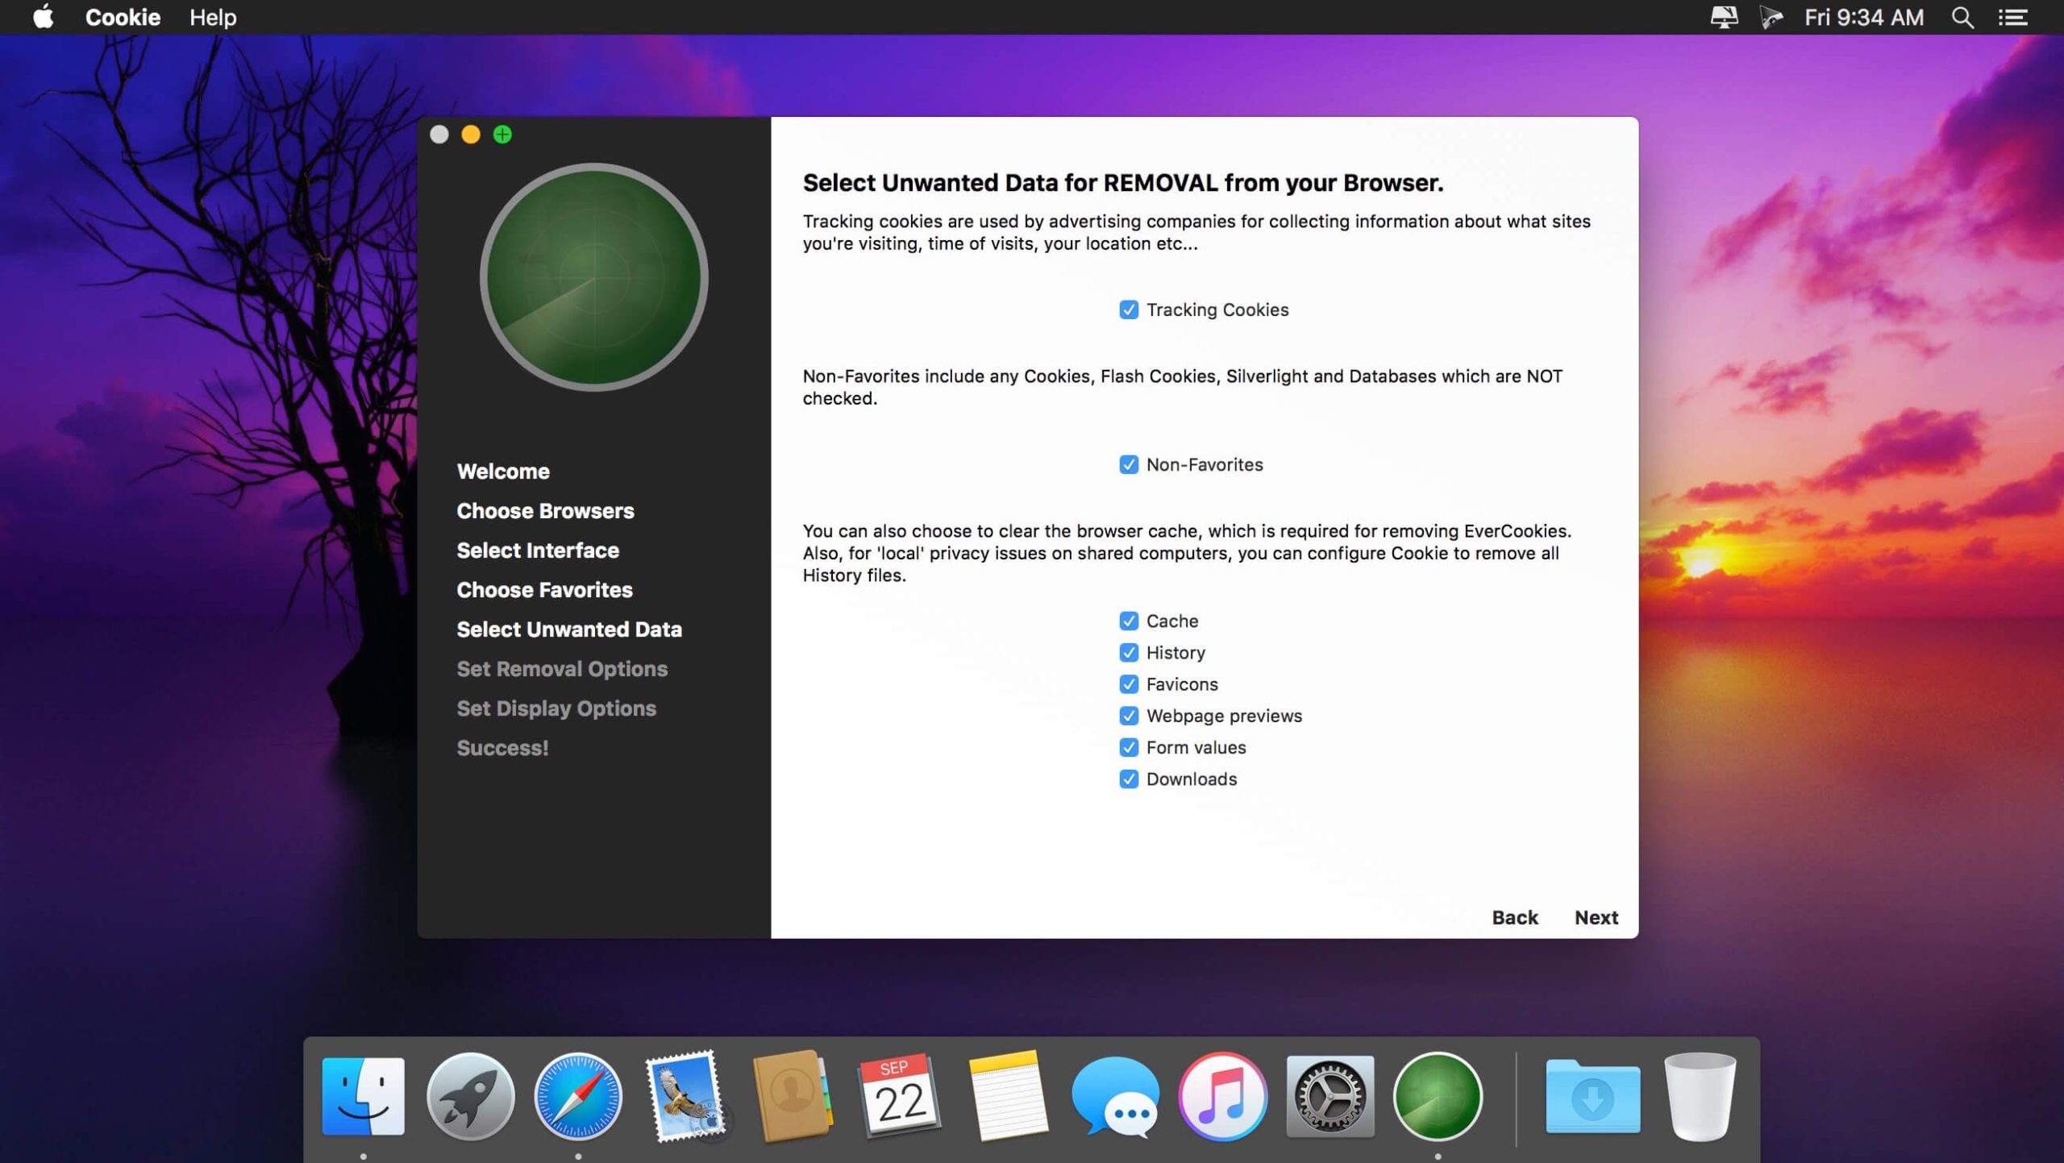Open the Cookie application menu

point(123,17)
